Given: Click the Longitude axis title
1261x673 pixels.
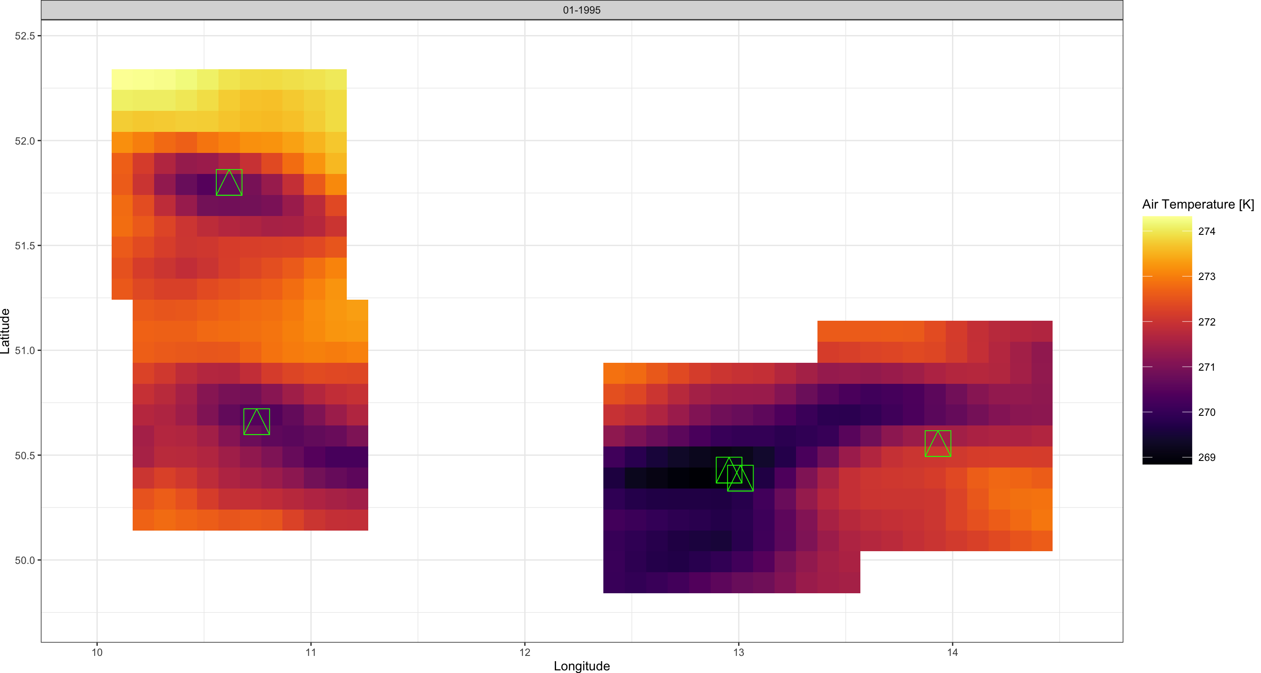Looking at the screenshot, I should click(x=581, y=666).
